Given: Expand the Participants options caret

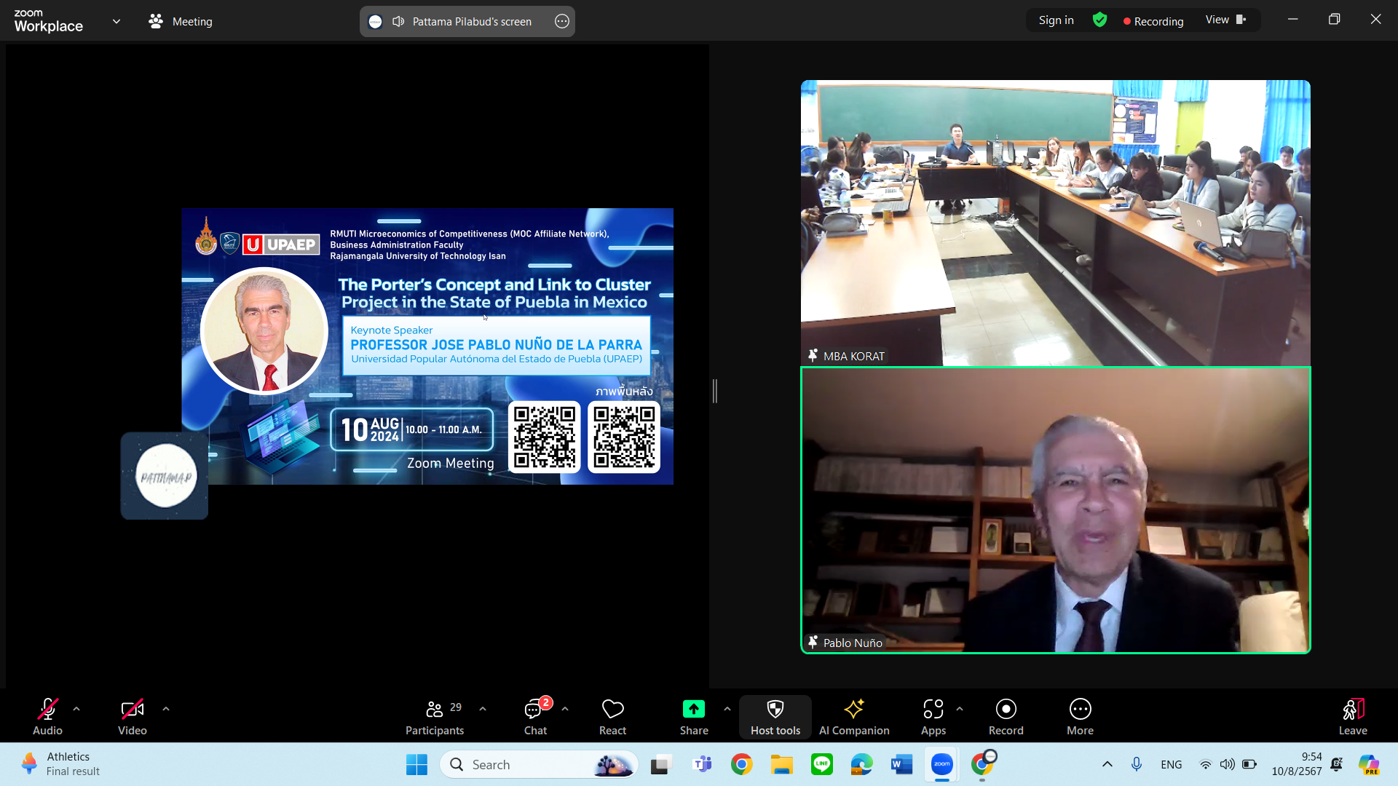Looking at the screenshot, I should [x=483, y=709].
